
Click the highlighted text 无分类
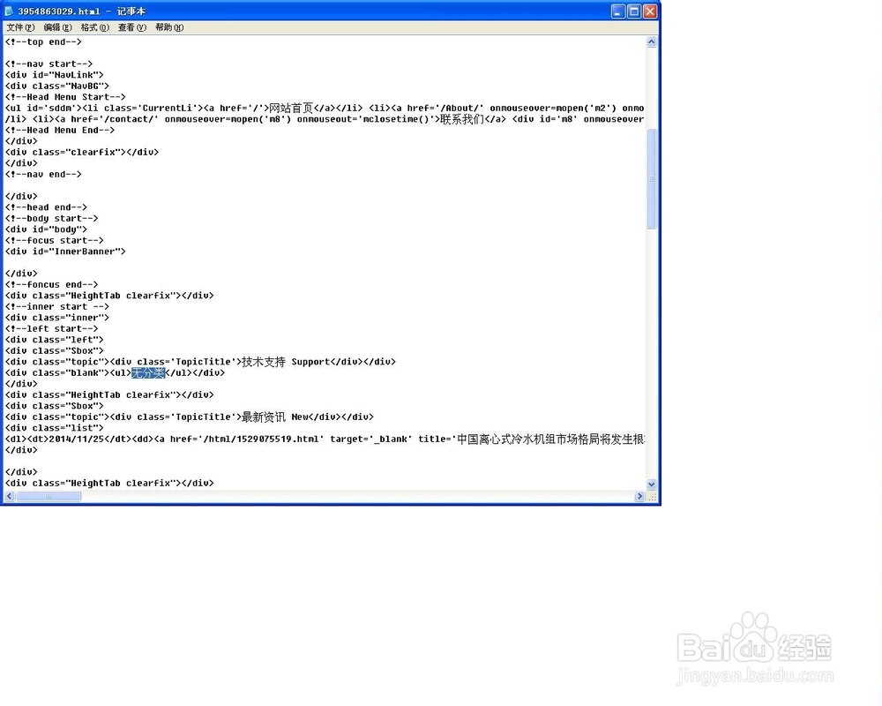point(148,372)
